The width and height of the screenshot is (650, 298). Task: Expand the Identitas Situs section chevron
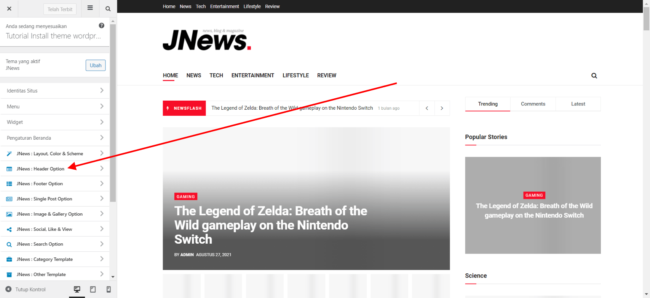(102, 90)
